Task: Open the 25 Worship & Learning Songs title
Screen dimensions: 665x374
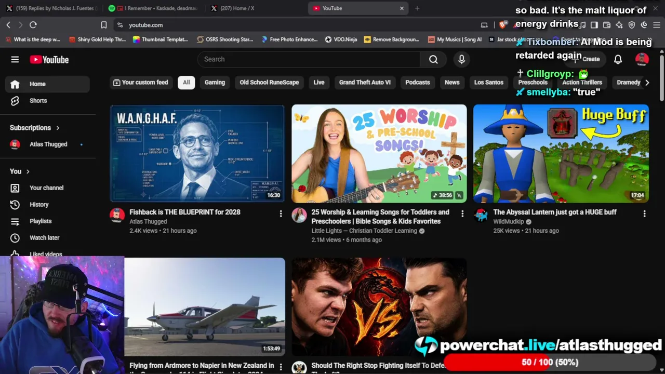Action: pos(380,217)
